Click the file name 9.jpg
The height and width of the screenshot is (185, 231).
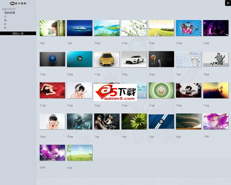(69, 168)
